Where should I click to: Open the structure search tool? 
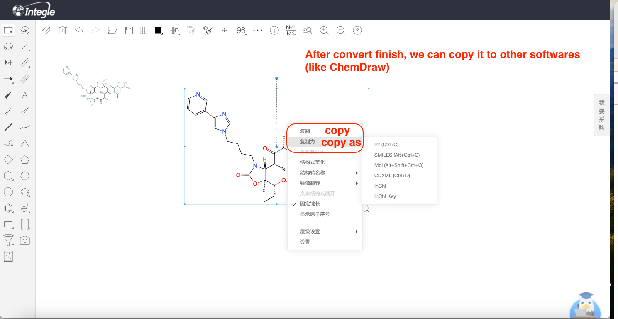[307, 30]
